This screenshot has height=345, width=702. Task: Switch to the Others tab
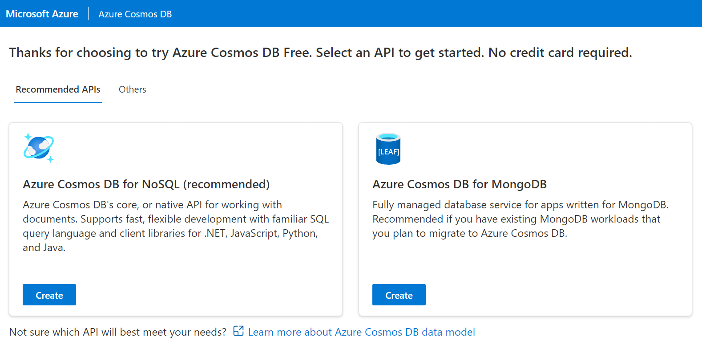click(132, 89)
